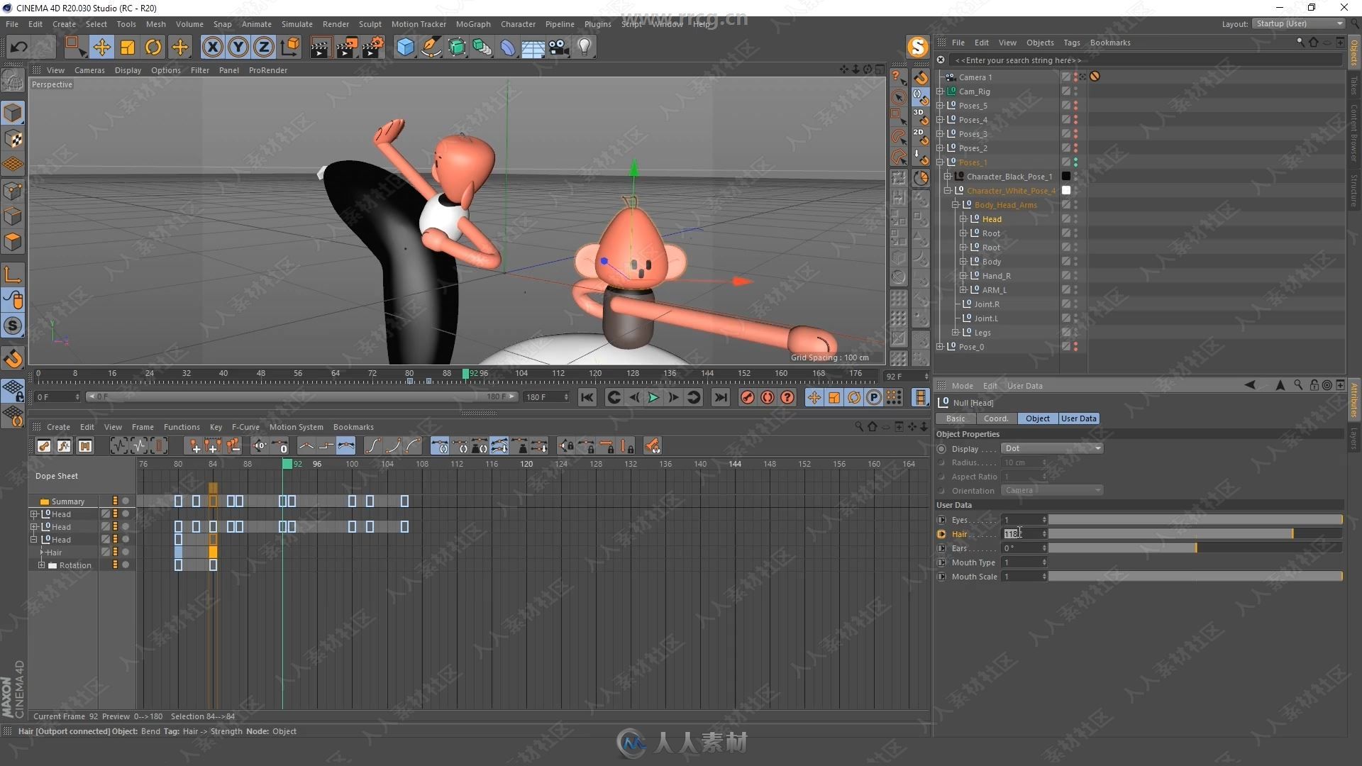Screen dimensions: 1362x766
Task: Drag the Hair slider in User Data
Action: [1294, 533]
